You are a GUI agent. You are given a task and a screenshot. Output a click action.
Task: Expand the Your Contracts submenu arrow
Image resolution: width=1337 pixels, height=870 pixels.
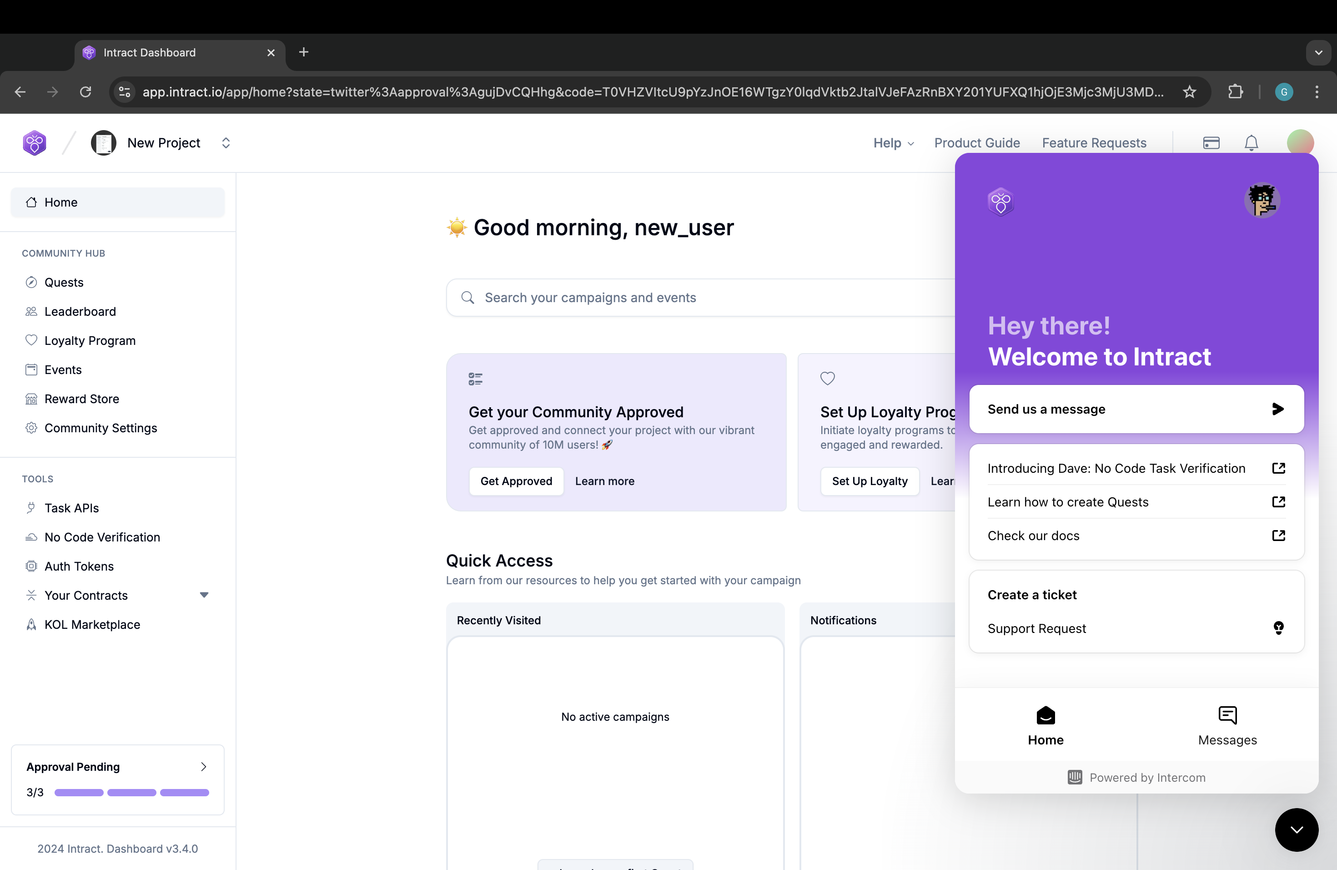(x=204, y=595)
